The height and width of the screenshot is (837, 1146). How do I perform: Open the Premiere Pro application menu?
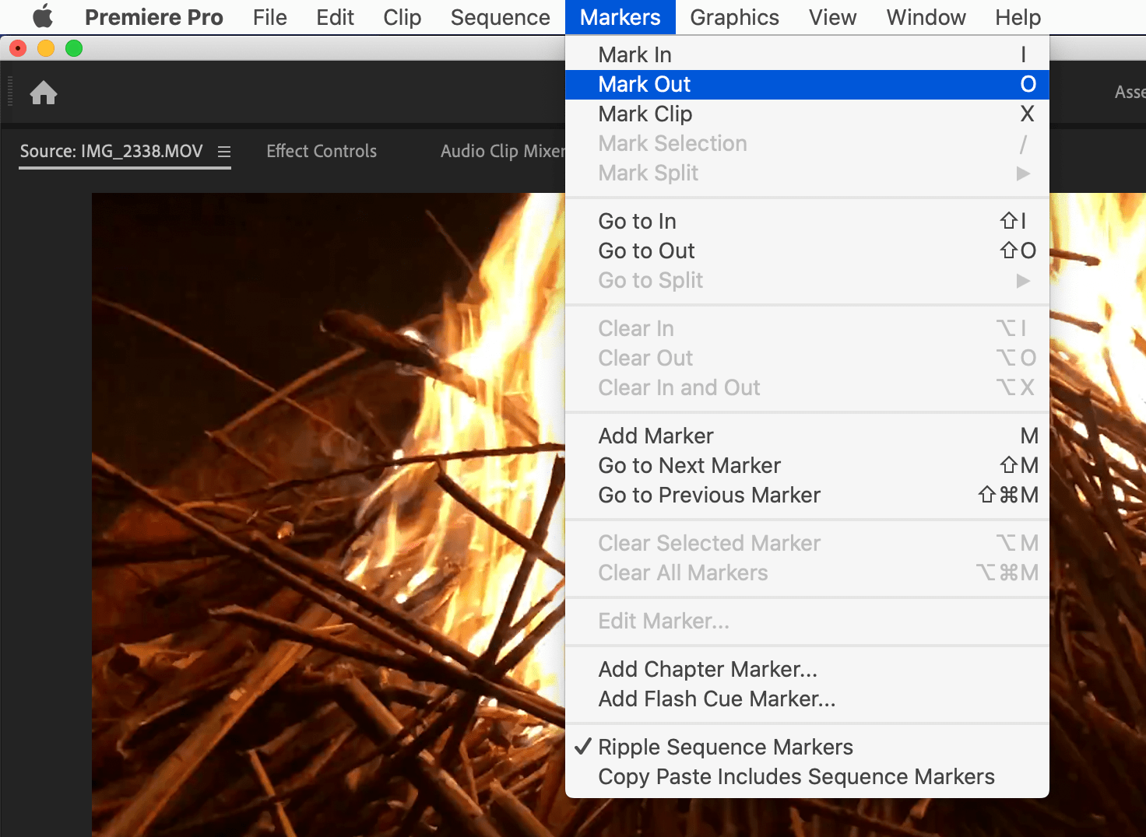point(154,17)
